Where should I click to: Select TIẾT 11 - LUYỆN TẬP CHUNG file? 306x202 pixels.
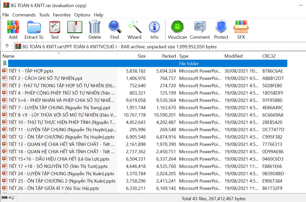click(x=144, y=129)
